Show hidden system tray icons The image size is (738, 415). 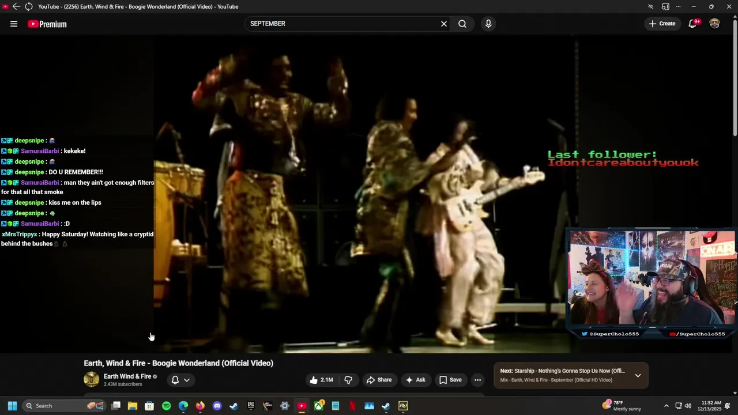coord(666,406)
